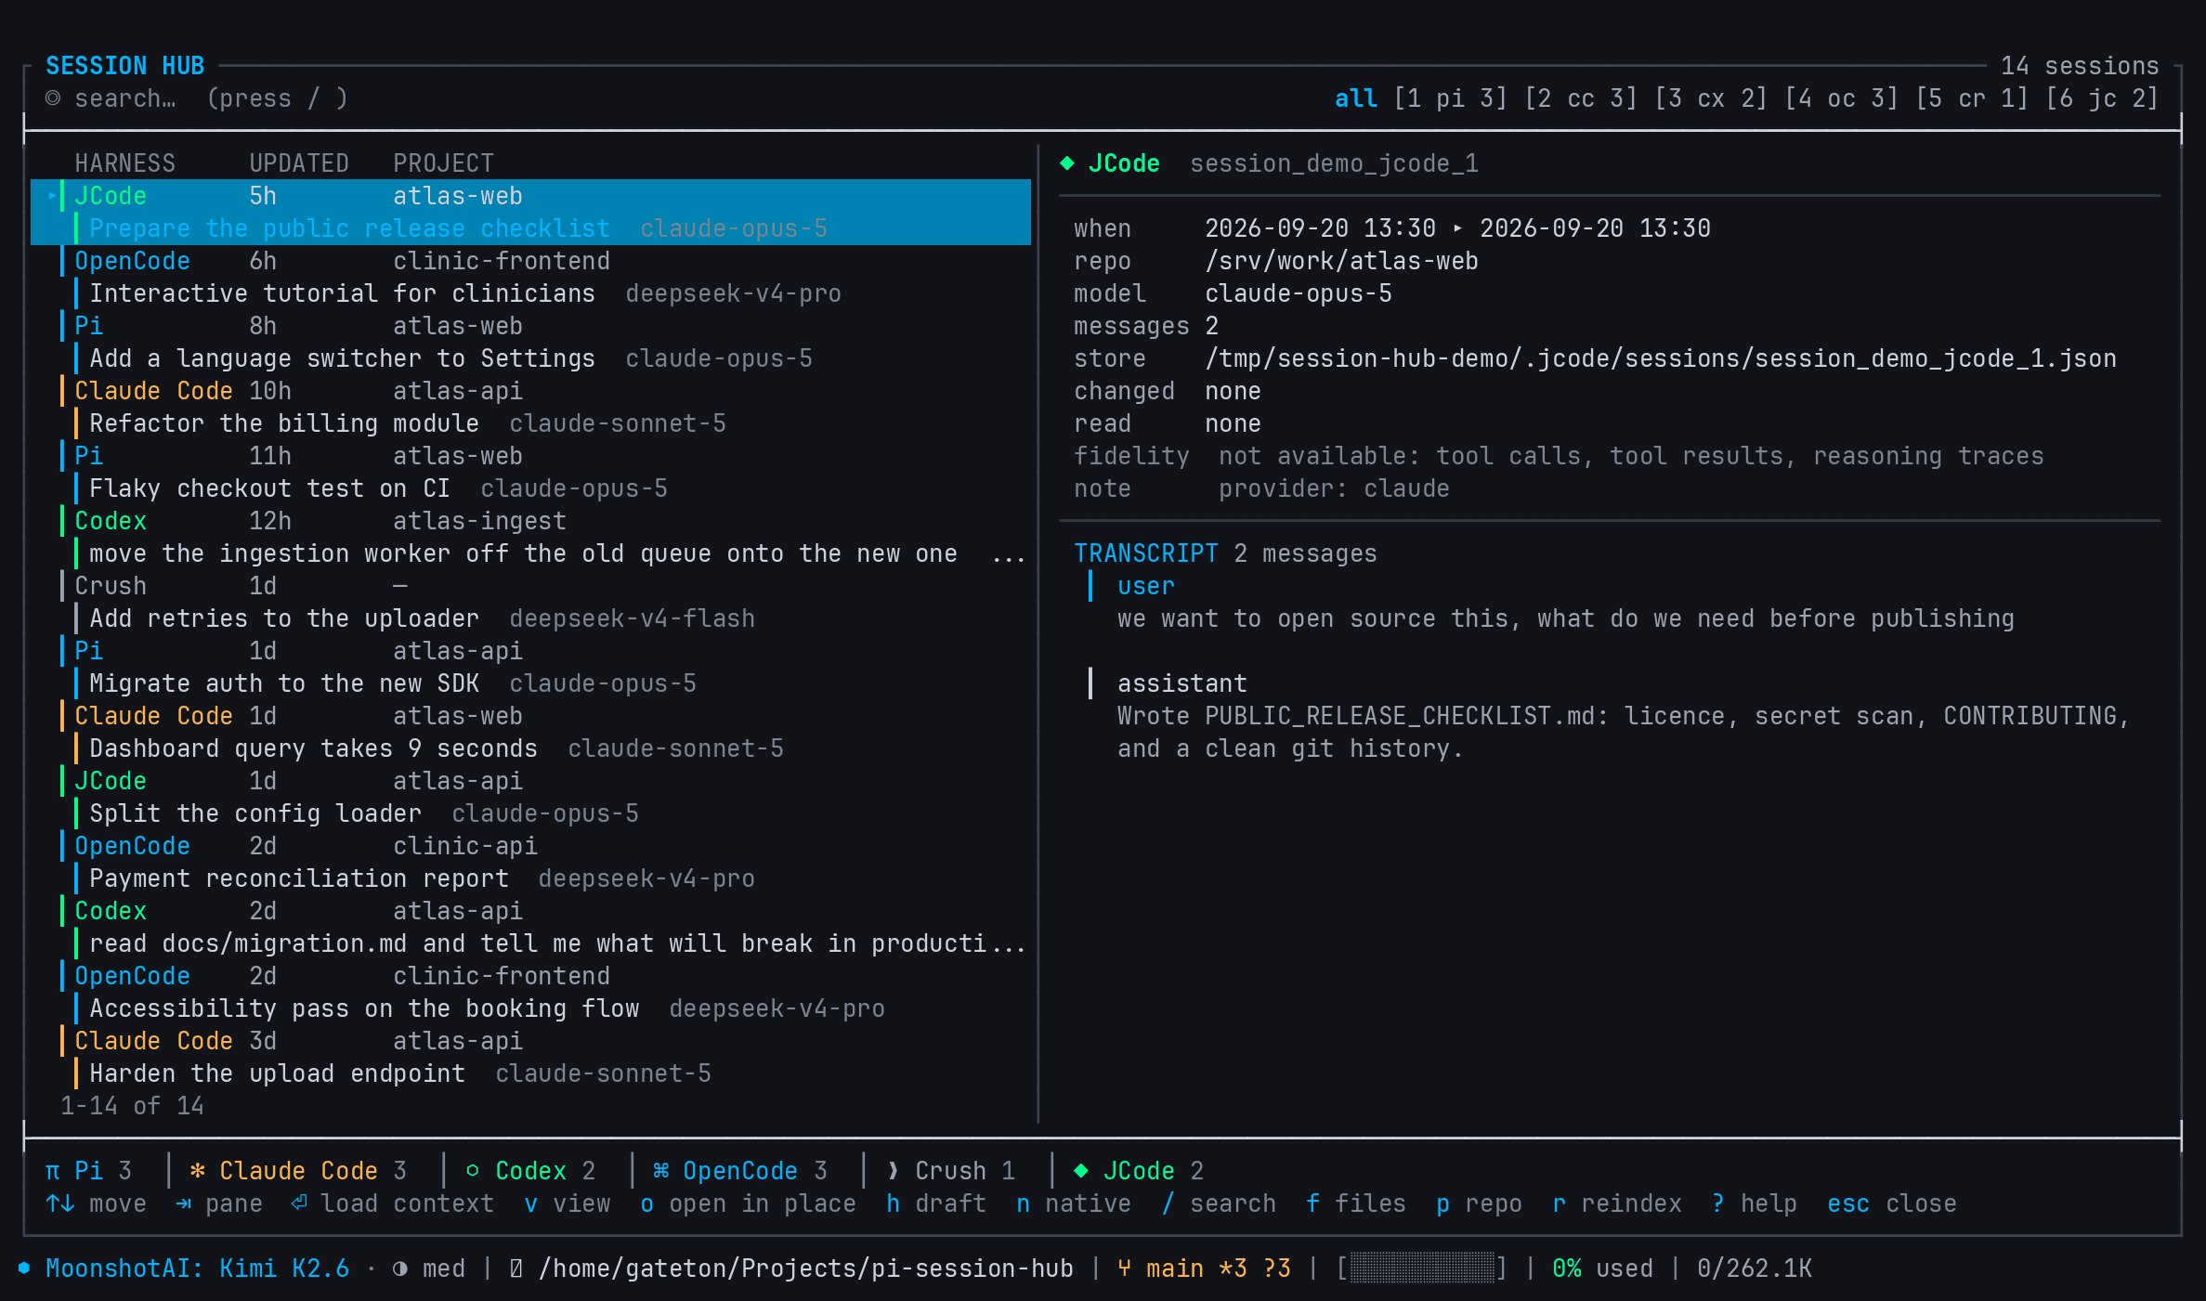Click the repo path /srv/work/atlas-web

[x=1341, y=261]
